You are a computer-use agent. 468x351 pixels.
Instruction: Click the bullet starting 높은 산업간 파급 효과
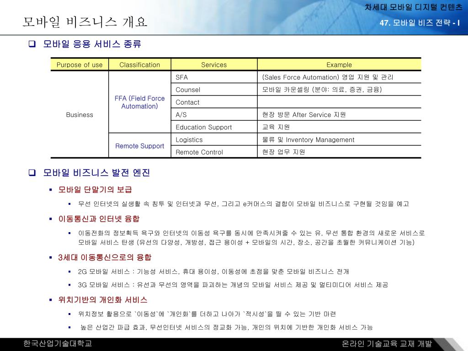227,327
